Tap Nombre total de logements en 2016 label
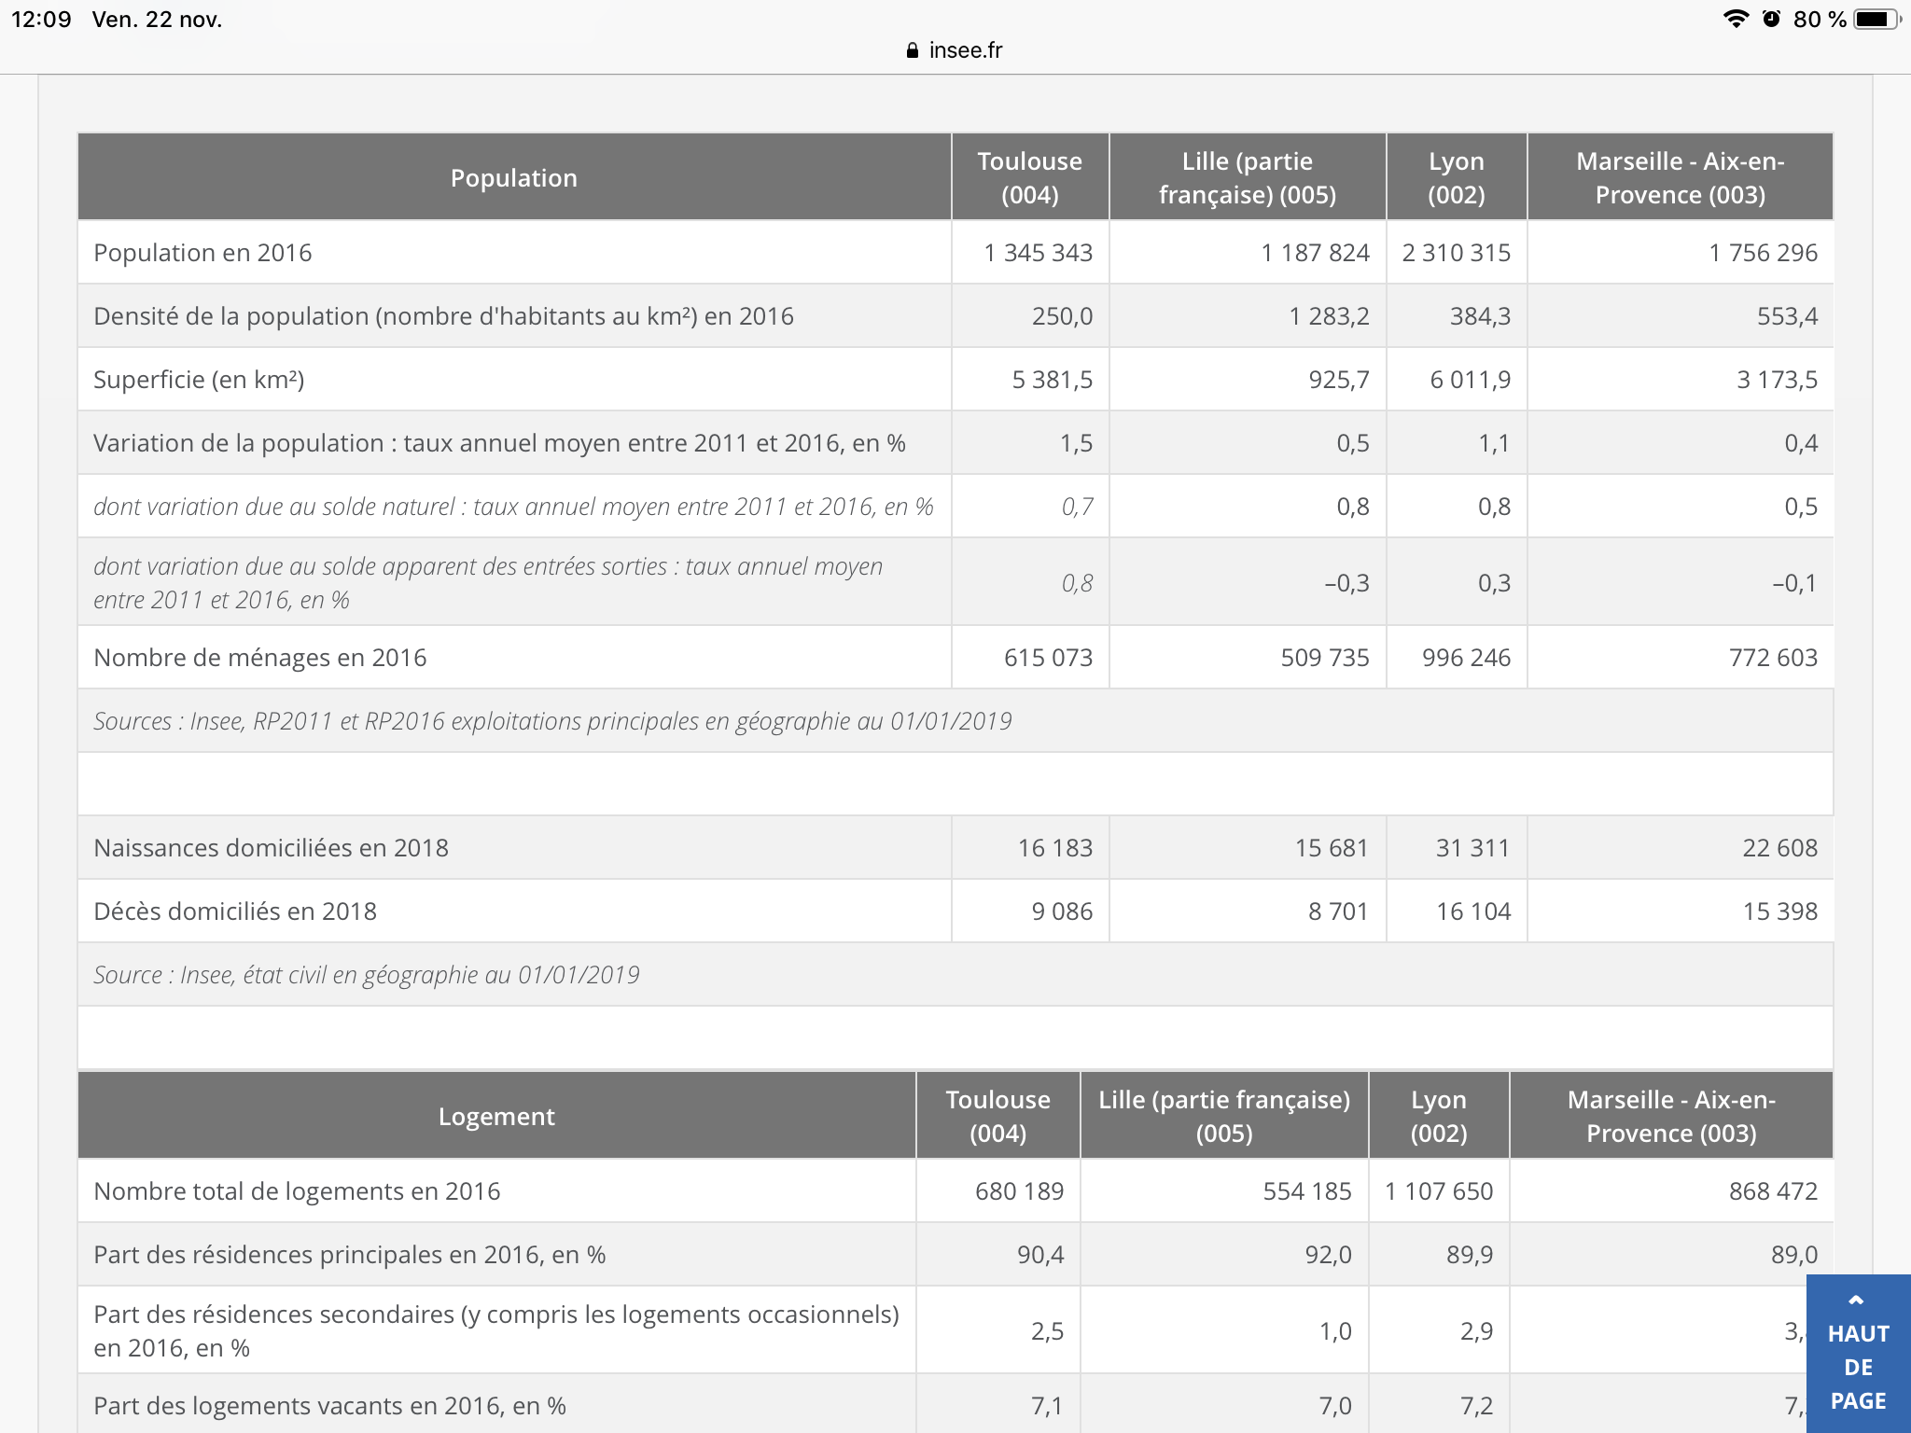Image resolution: width=1911 pixels, height=1433 pixels. point(297,1191)
